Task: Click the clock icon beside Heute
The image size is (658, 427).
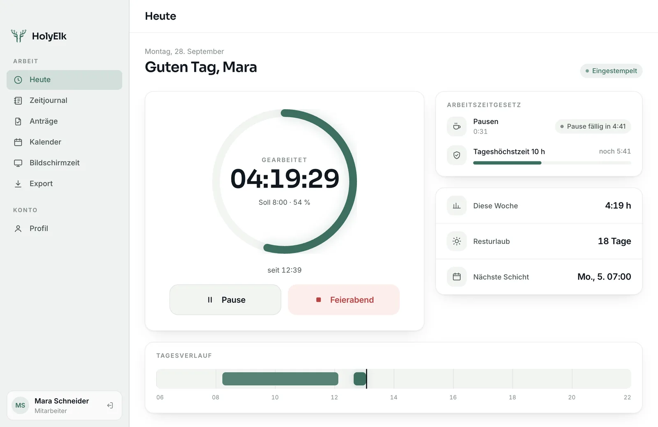Action: [x=18, y=80]
